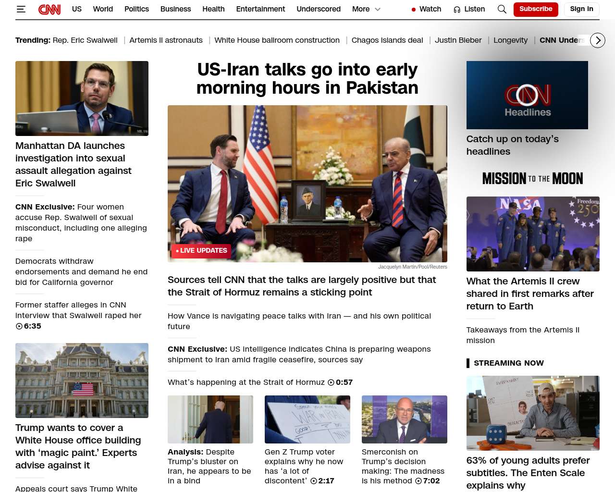Image resolution: width=615 pixels, height=492 pixels.
Task: Open the hamburger menu icon
Action: (21, 9)
